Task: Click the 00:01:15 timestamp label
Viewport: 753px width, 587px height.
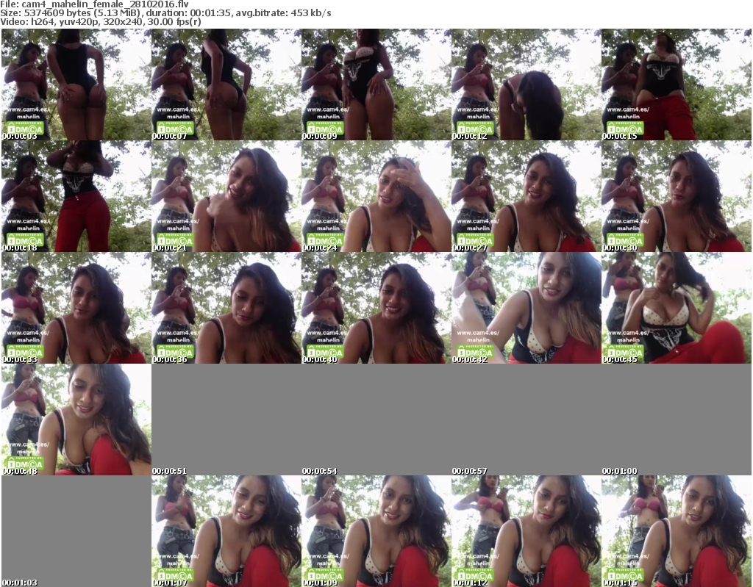Action: pyautogui.click(x=619, y=583)
